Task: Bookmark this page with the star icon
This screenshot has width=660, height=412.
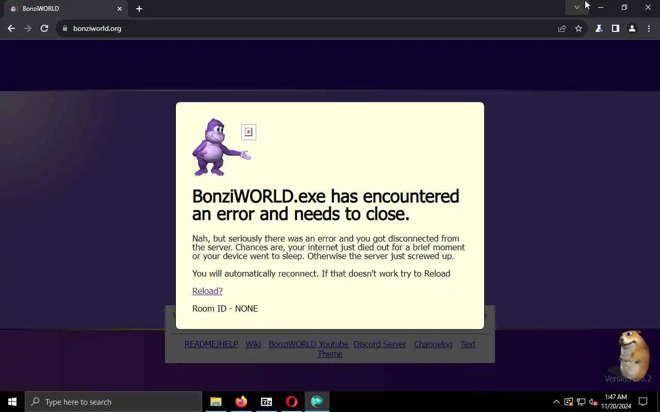Action: point(579,28)
